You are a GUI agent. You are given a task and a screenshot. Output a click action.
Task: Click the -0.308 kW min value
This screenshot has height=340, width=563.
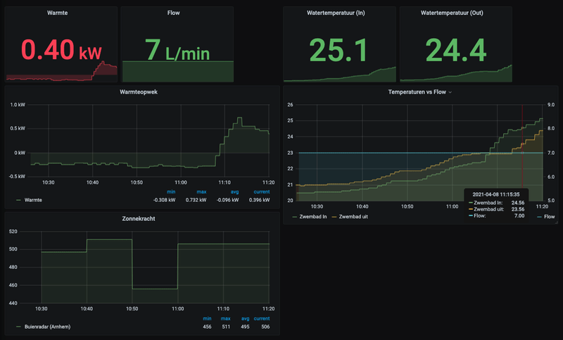pos(165,200)
